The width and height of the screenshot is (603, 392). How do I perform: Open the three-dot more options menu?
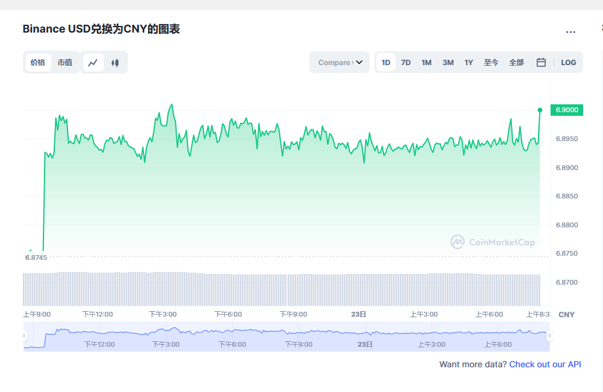(x=570, y=32)
